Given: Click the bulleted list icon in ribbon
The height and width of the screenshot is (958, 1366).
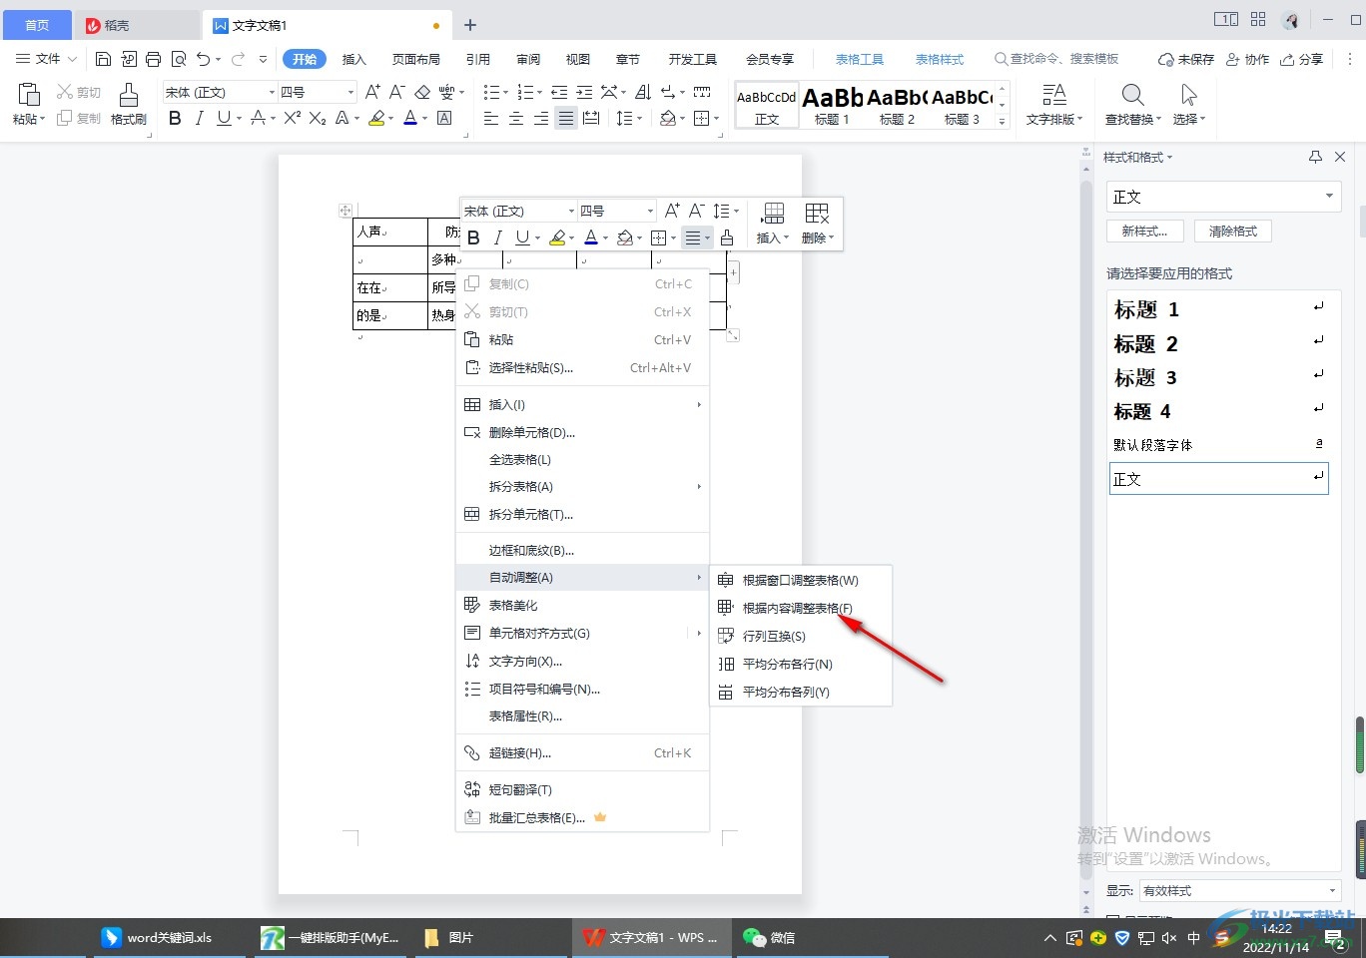Looking at the screenshot, I should click(490, 92).
